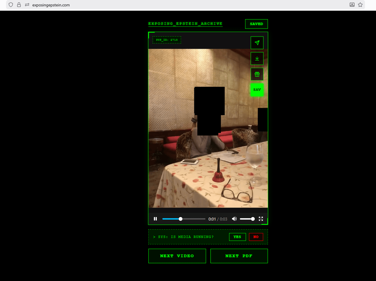The width and height of the screenshot is (376, 281).
Task: Answer NO to media running prompt
Action: click(256, 237)
